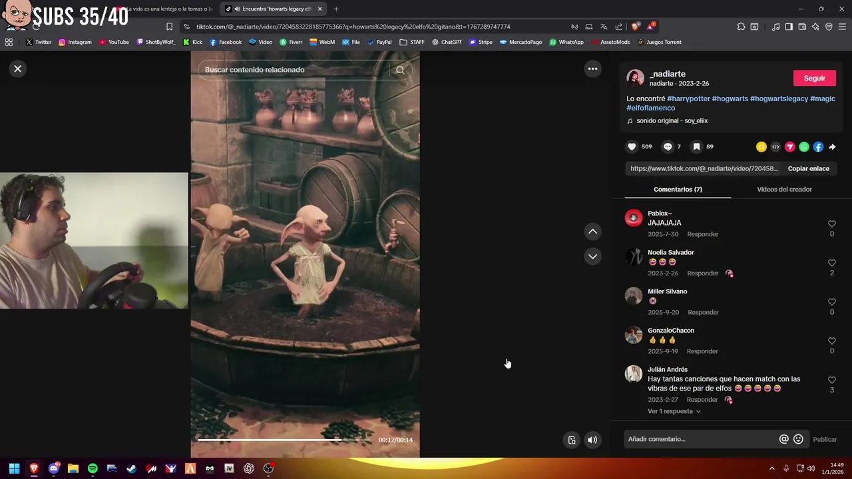The image size is (852, 479).
Task: Open emoji picker in comment box
Action: pos(798,439)
